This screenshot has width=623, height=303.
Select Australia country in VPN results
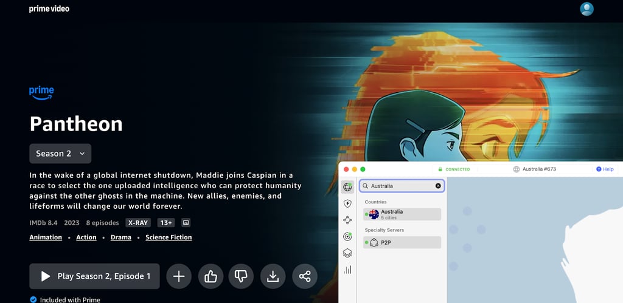(x=402, y=214)
